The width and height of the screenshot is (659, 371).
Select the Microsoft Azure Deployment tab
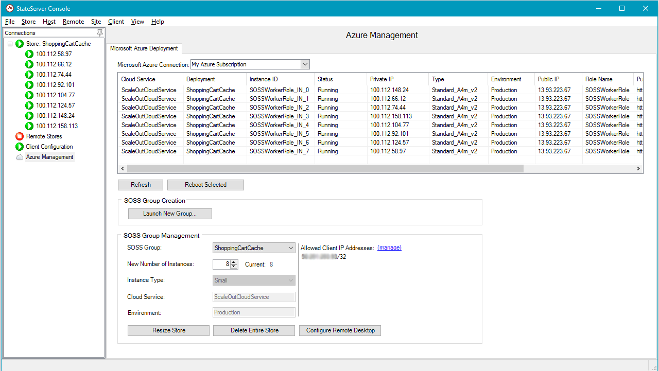pos(144,48)
